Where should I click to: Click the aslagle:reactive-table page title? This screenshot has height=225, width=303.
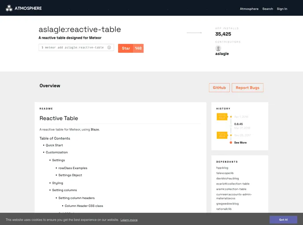pos(80,29)
